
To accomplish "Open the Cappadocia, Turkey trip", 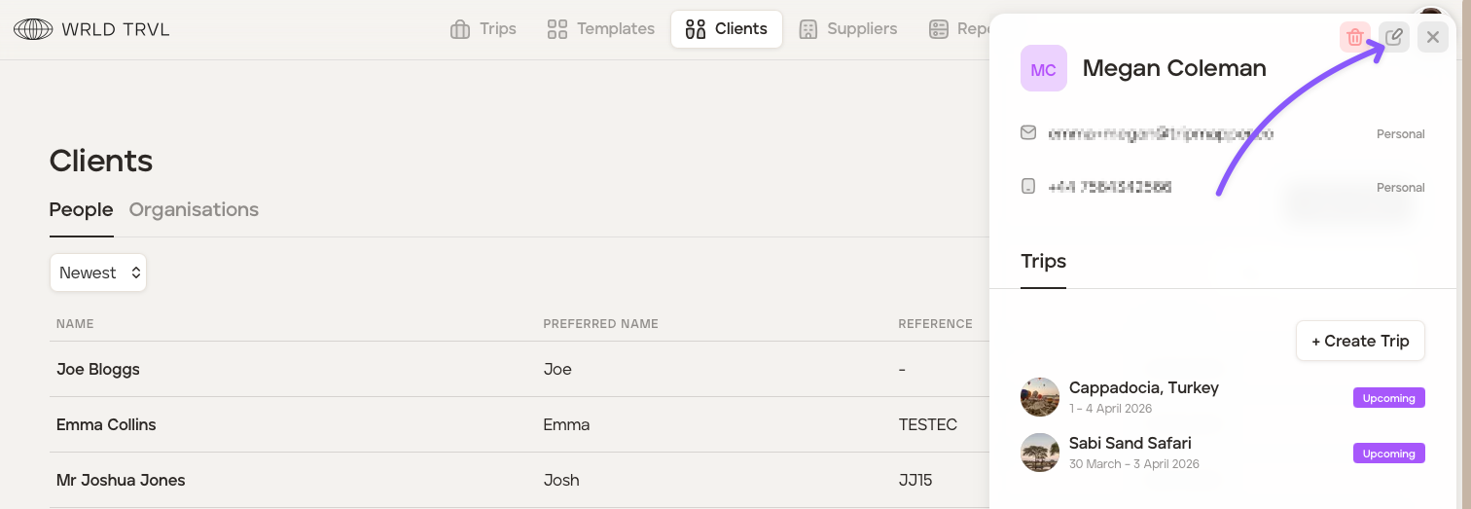I will click(1143, 388).
